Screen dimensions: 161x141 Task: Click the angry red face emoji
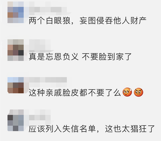tap(139, 92)
